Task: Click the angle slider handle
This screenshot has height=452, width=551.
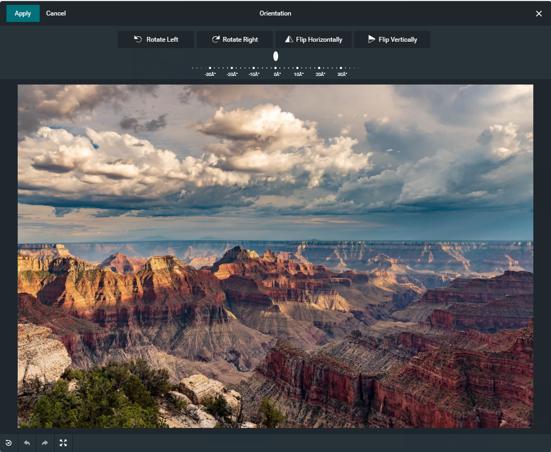Action: [x=275, y=56]
